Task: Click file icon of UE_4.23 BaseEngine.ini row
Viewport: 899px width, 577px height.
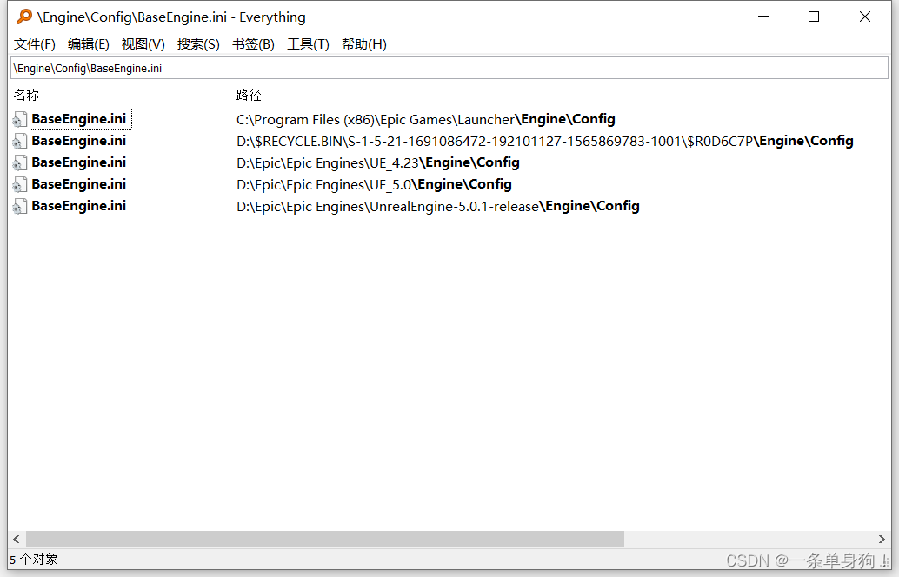Action: (x=19, y=162)
